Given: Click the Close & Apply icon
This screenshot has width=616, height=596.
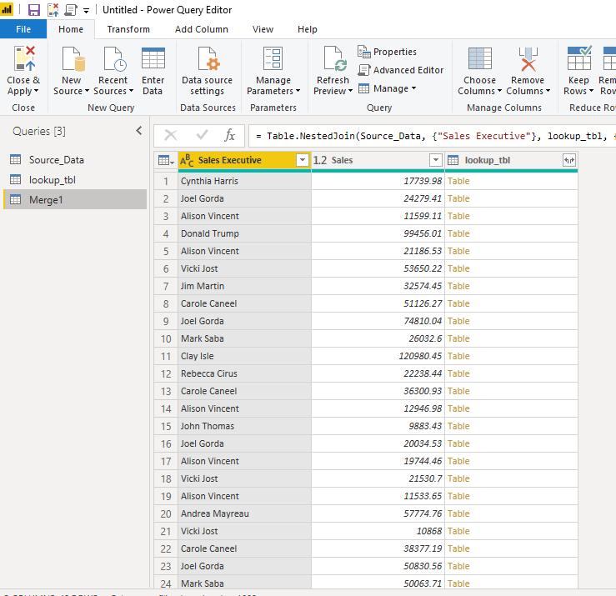Looking at the screenshot, I should click(24, 59).
